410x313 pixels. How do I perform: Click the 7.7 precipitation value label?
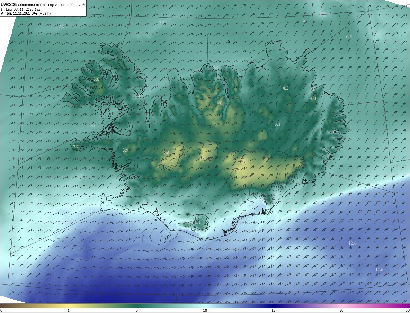pyautogui.click(x=162, y=23)
